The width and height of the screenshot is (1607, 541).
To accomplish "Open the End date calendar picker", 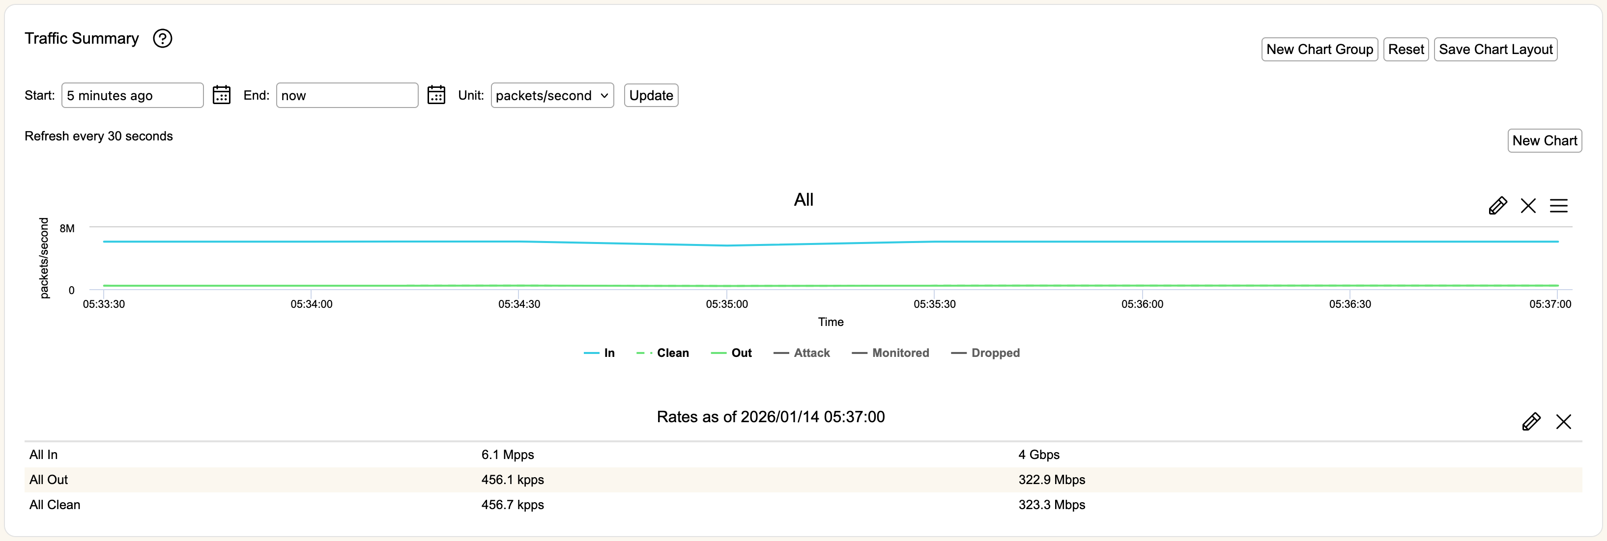I will click(x=436, y=95).
